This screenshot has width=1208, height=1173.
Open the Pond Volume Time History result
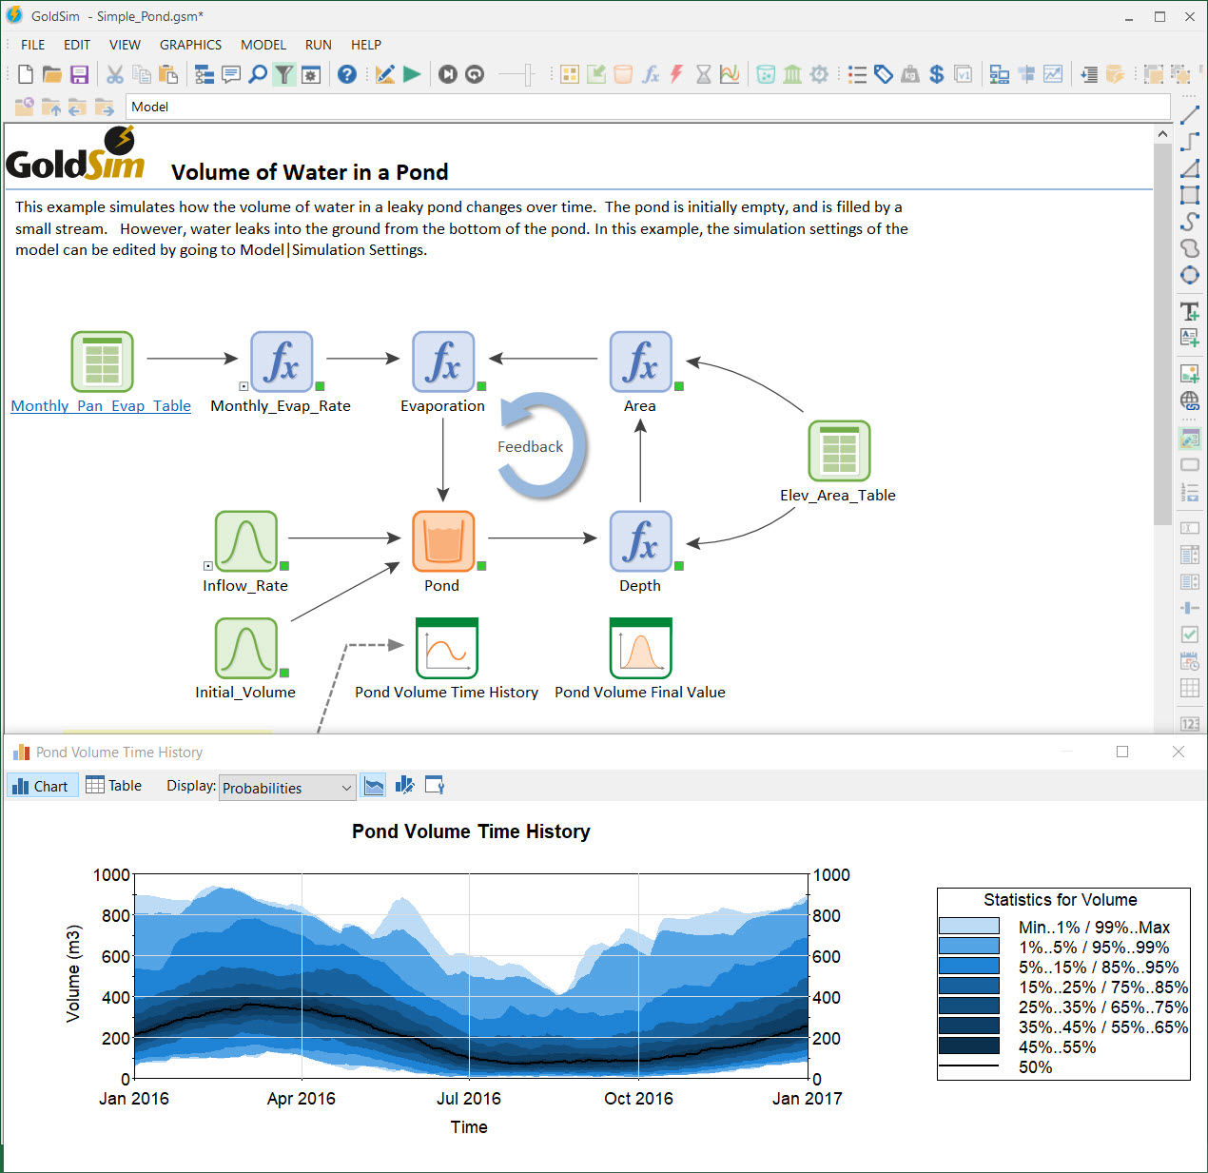[447, 648]
